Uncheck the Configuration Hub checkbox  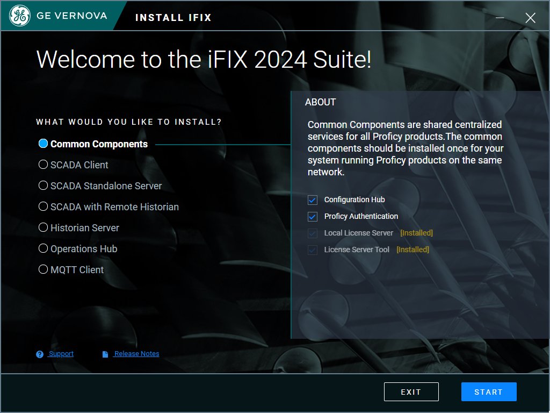coord(313,200)
